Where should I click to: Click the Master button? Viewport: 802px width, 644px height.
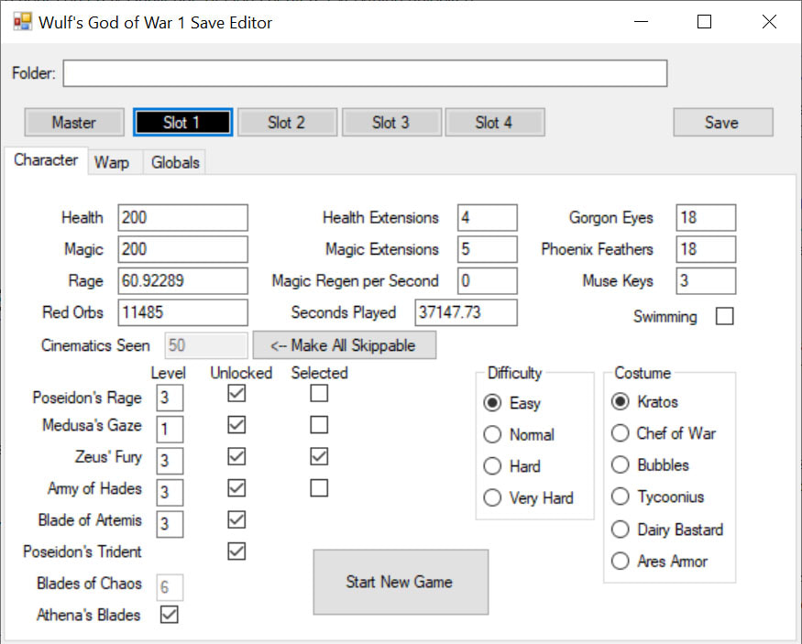pos(74,122)
